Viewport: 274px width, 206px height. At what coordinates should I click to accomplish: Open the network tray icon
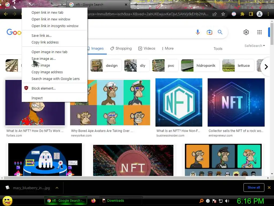coord(221,201)
